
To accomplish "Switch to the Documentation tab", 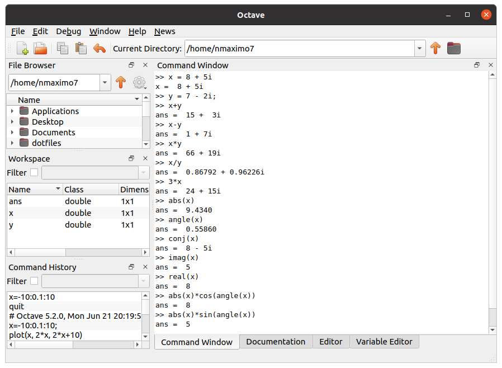I will (276, 342).
